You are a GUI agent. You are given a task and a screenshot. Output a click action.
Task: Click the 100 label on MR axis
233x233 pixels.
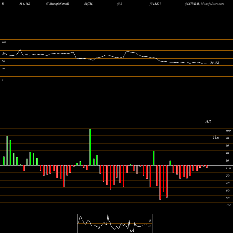(228, 131)
